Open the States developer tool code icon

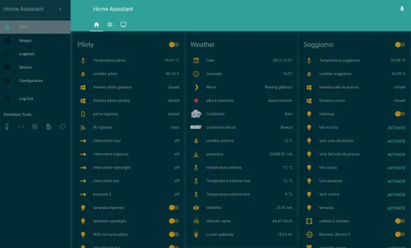(21, 127)
